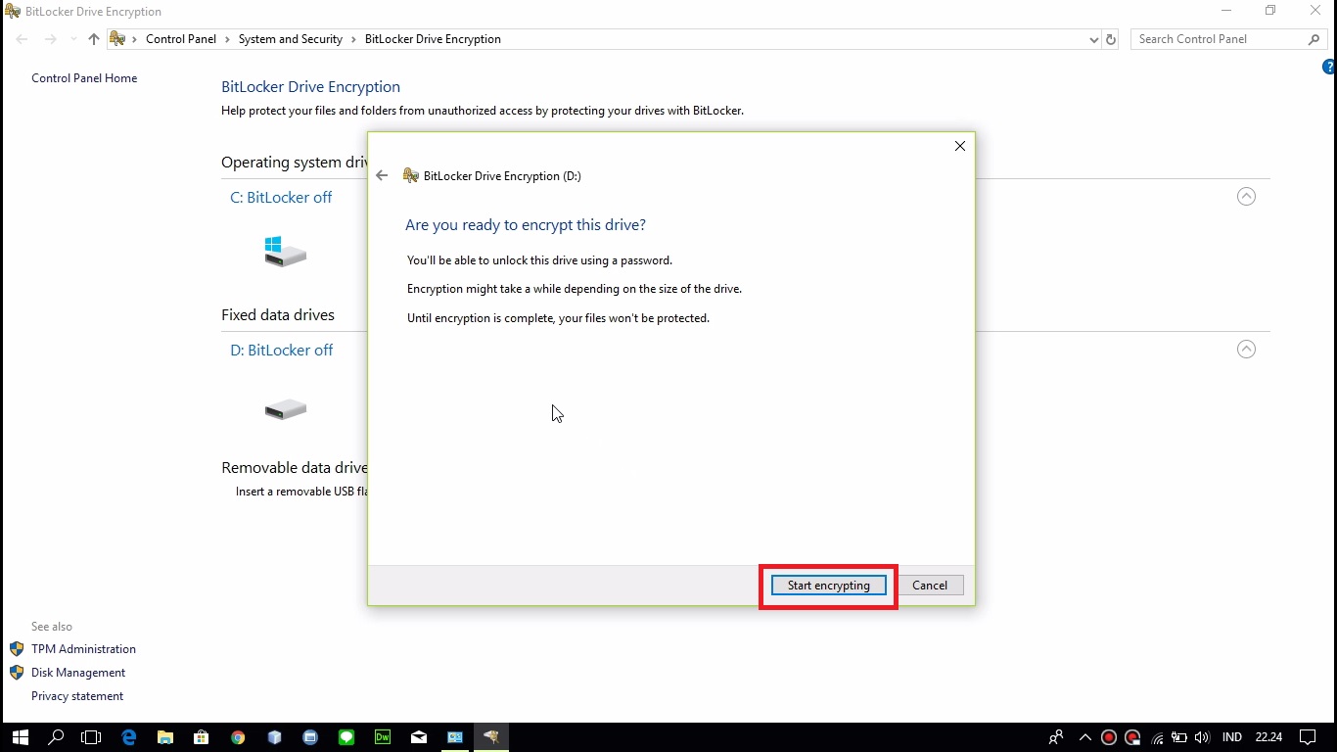
Task: Click the explorer Back navigation arrow
Action: point(22,39)
